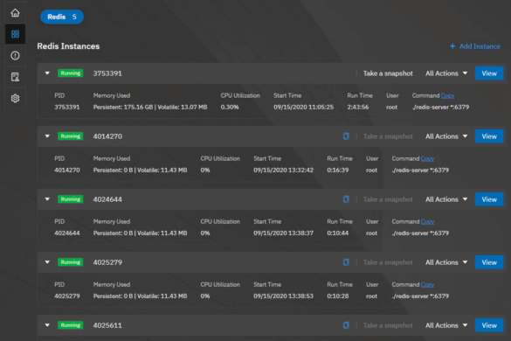Click the snapshot status icon for 4025279
511x341 pixels.
(346, 262)
